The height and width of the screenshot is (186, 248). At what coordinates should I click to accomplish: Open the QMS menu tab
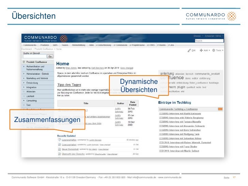tap(55, 45)
